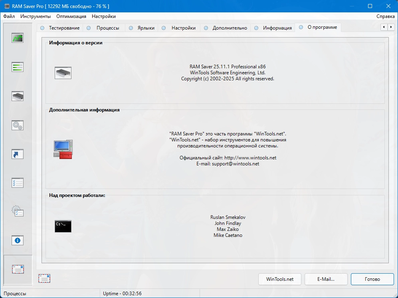Screen dimensions: 398x298
Task: Open the Ярлыки tab
Action: coord(142,28)
